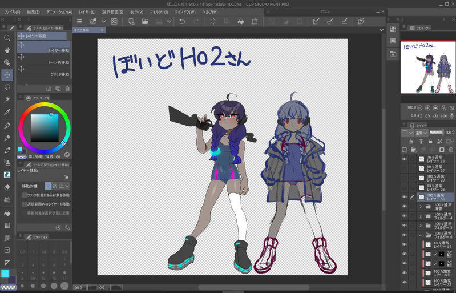Select the Hand move tool
This screenshot has width=456, height=293.
coord(7,50)
